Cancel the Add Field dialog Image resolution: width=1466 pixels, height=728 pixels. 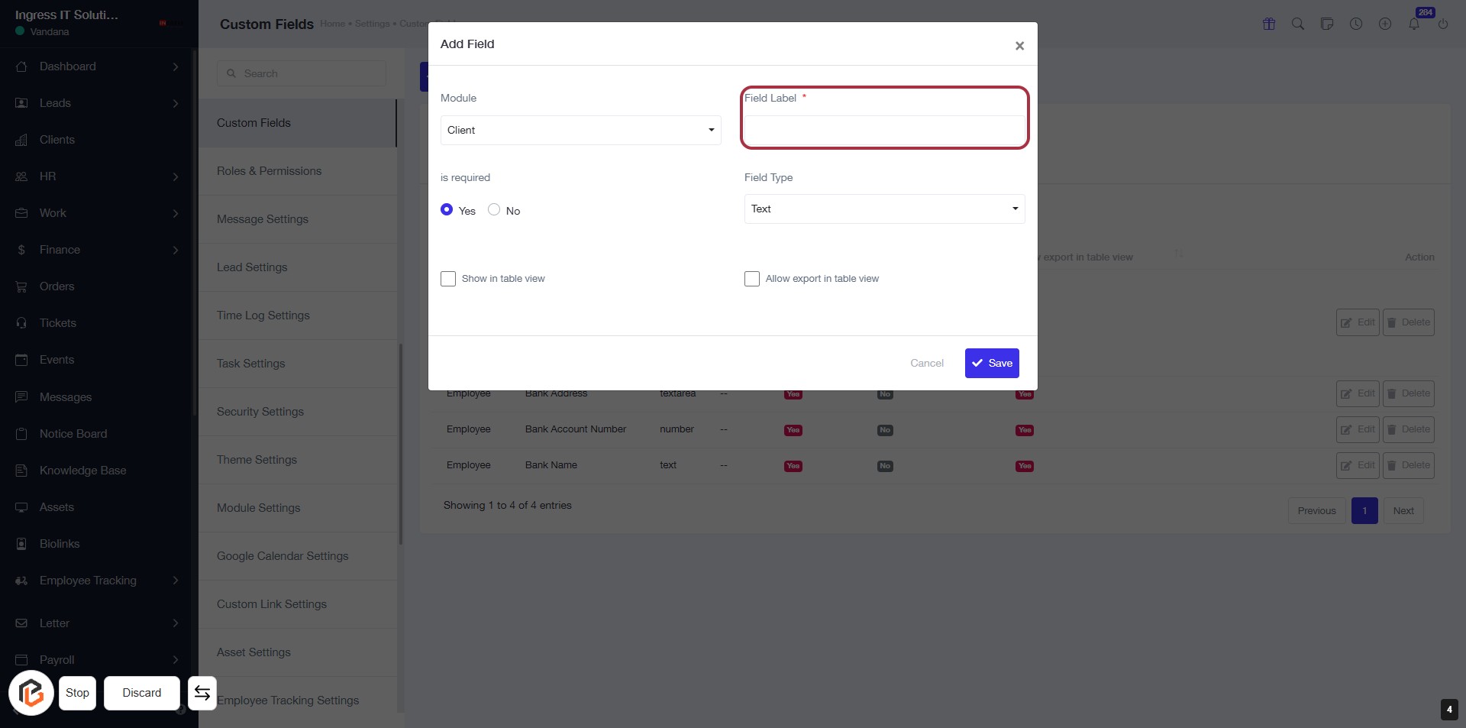pos(927,363)
